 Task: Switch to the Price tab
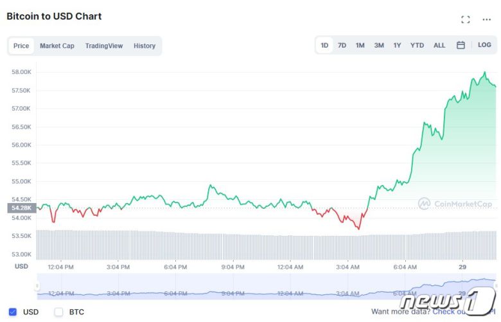pyautogui.click(x=21, y=46)
